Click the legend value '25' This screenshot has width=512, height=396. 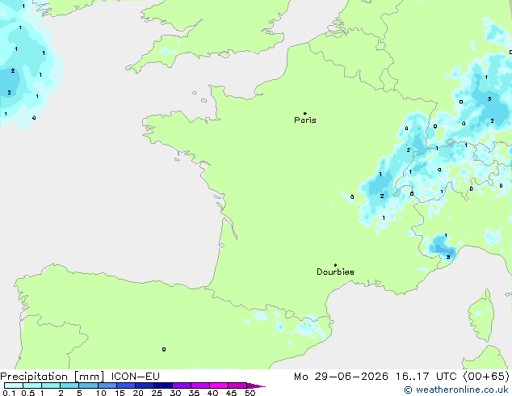point(157,393)
